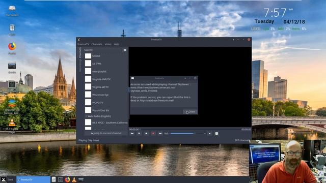Select the vevo playlist channel
This screenshot has width=326, height=183.
tap(106, 71)
